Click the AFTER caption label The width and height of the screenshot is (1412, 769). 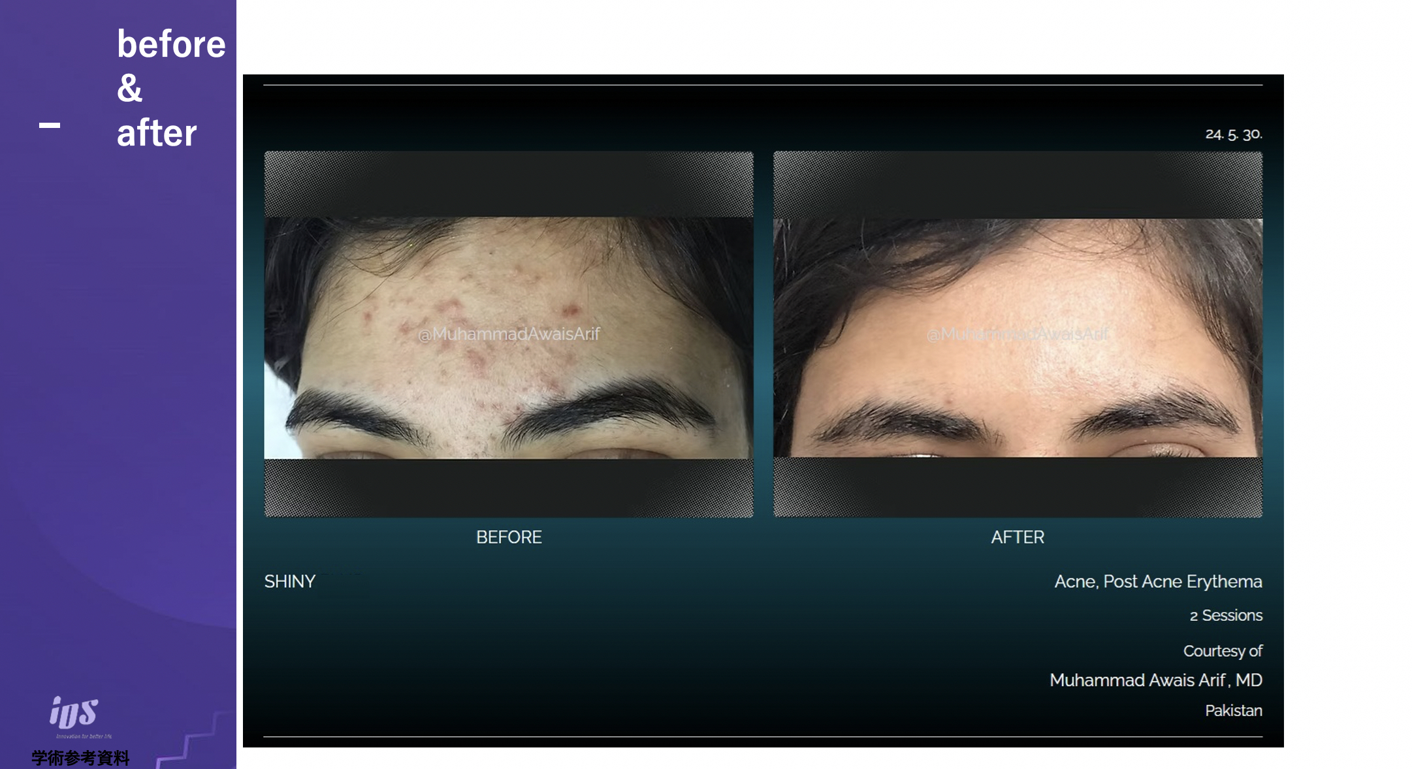(x=1018, y=537)
